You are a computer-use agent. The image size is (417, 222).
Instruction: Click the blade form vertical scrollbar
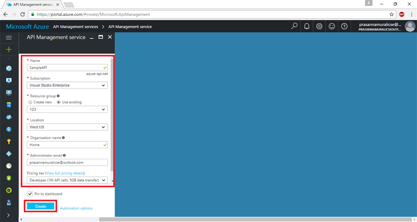point(112,114)
